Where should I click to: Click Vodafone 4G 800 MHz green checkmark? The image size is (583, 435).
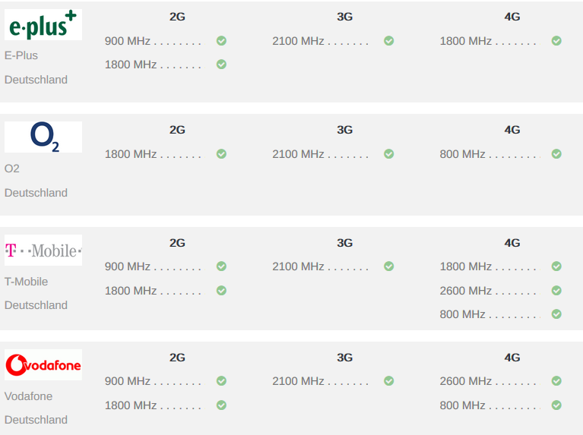pos(556,405)
